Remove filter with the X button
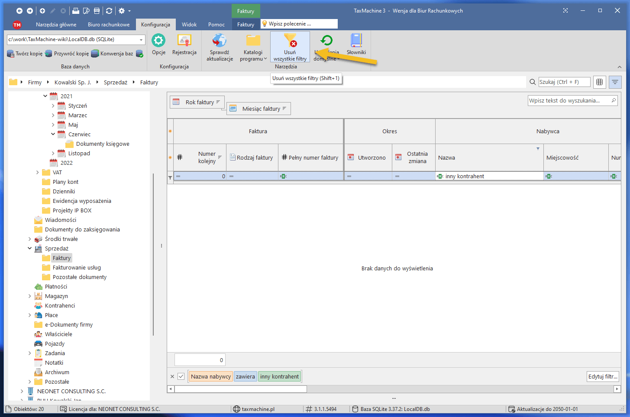 pyautogui.click(x=172, y=376)
